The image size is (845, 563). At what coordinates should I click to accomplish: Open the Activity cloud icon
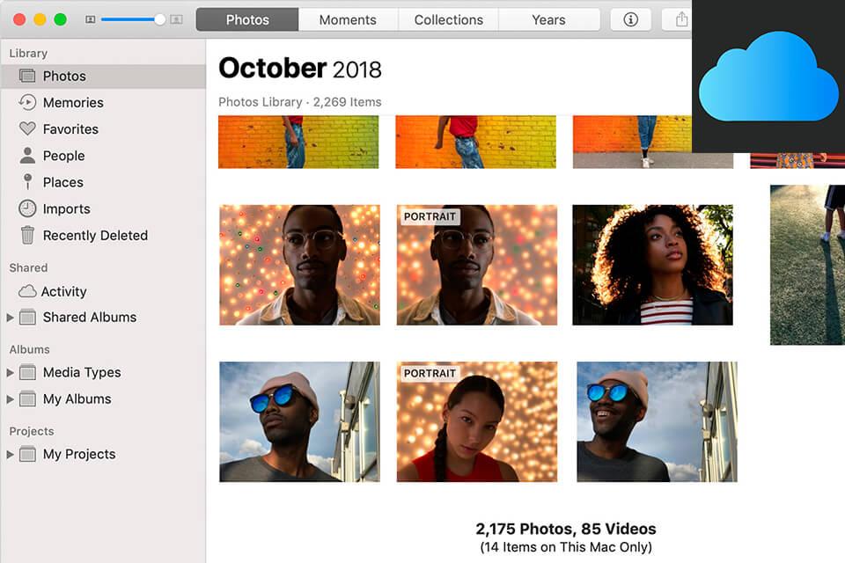(27, 291)
